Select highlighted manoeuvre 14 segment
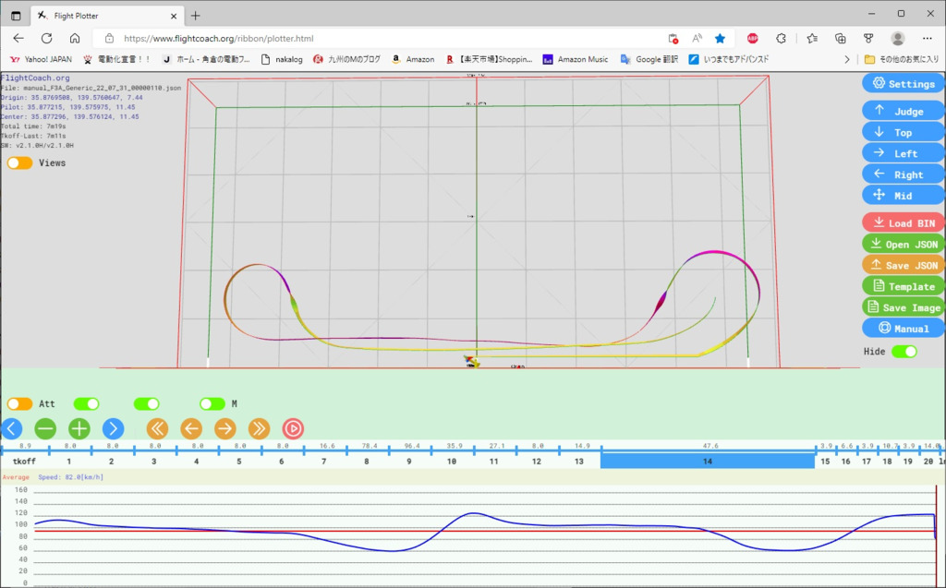The height and width of the screenshot is (588, 946). point(708,461)
